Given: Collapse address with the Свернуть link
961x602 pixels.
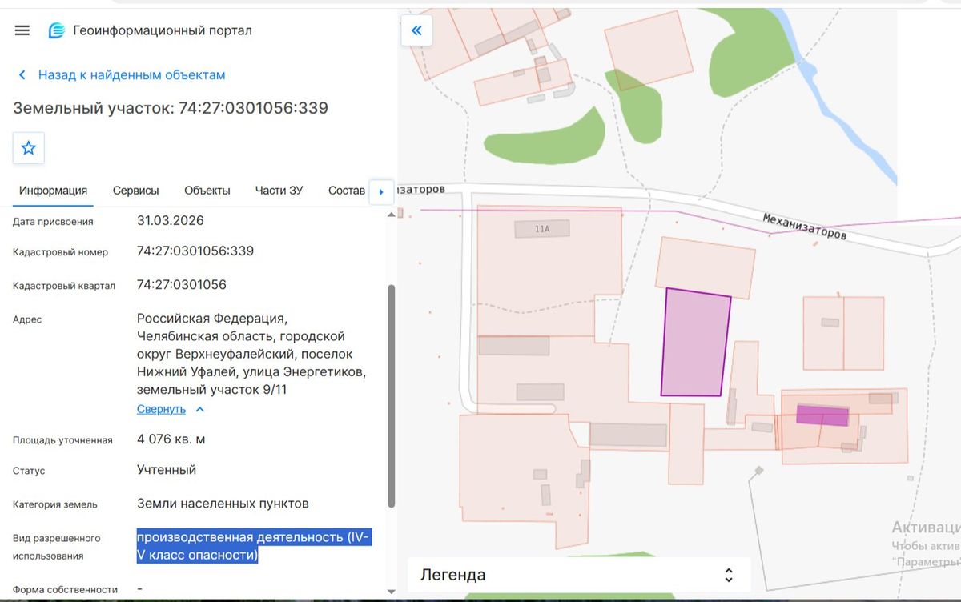Looking at the screenshot, I should tap(171, 409).
